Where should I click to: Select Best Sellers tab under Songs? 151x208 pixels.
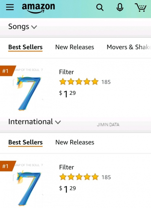(25, 47)
